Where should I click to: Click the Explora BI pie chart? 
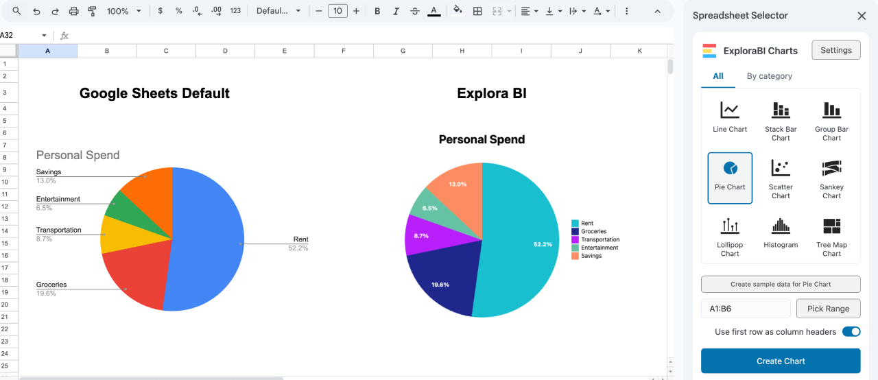pos(482,240)
